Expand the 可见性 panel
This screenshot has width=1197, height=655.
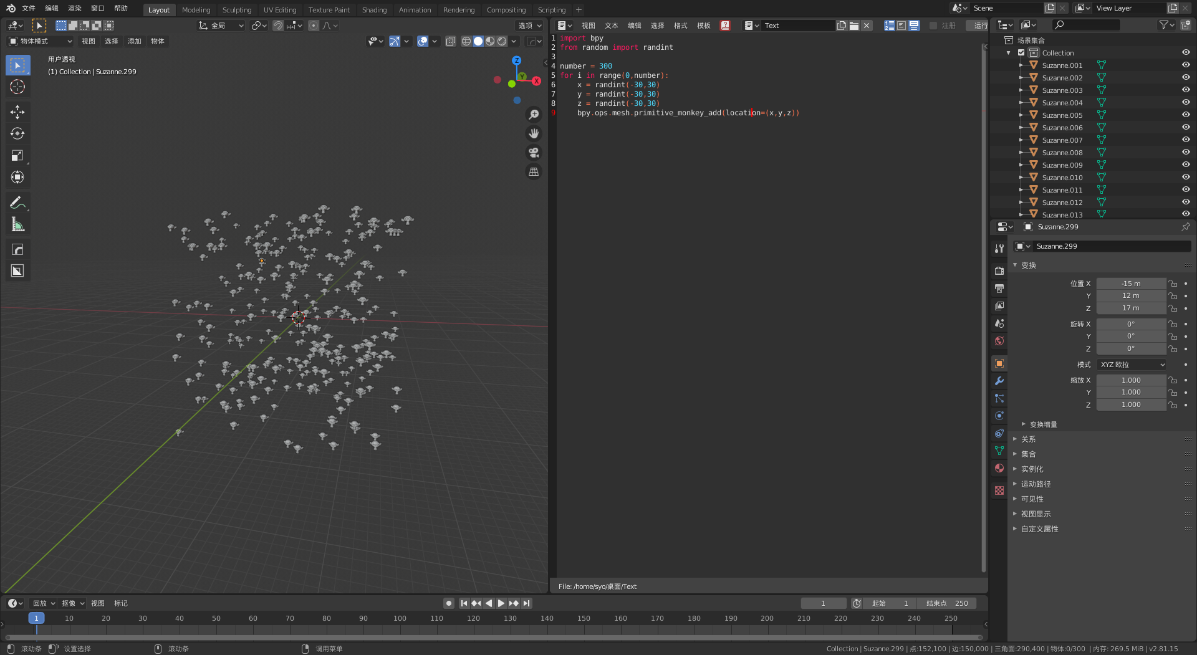(x=1032, y=499)
